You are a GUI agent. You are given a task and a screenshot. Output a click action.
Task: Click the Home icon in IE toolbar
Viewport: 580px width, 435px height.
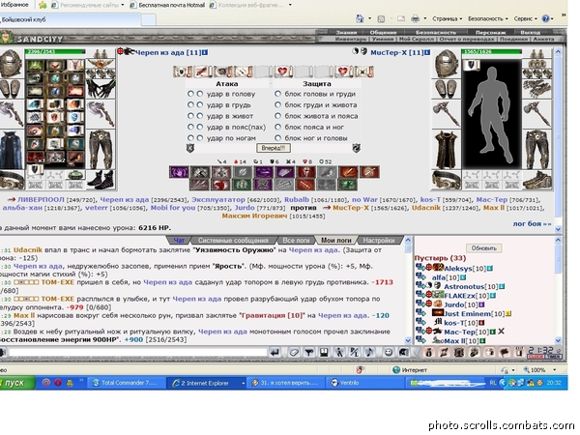pyautogui.click(x=360, y=18)
